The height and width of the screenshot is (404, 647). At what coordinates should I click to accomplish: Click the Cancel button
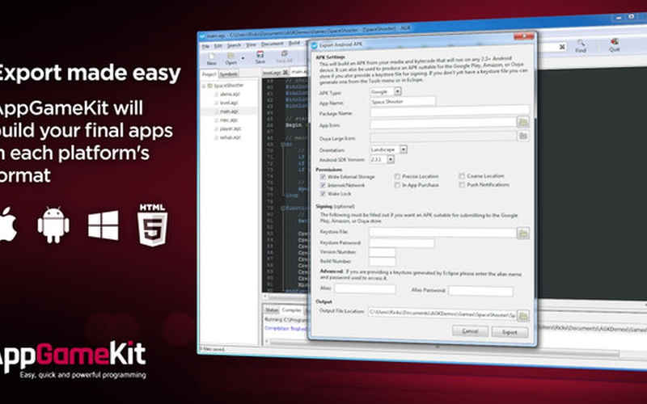pos(469,331)
